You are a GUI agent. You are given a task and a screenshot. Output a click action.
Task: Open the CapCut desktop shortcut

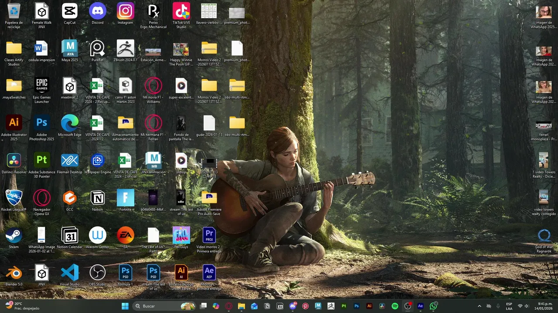[70, 14]
